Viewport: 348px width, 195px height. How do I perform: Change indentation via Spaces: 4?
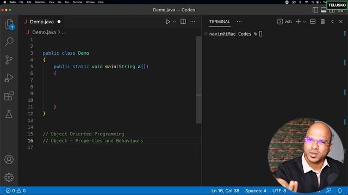pos(256,191)
